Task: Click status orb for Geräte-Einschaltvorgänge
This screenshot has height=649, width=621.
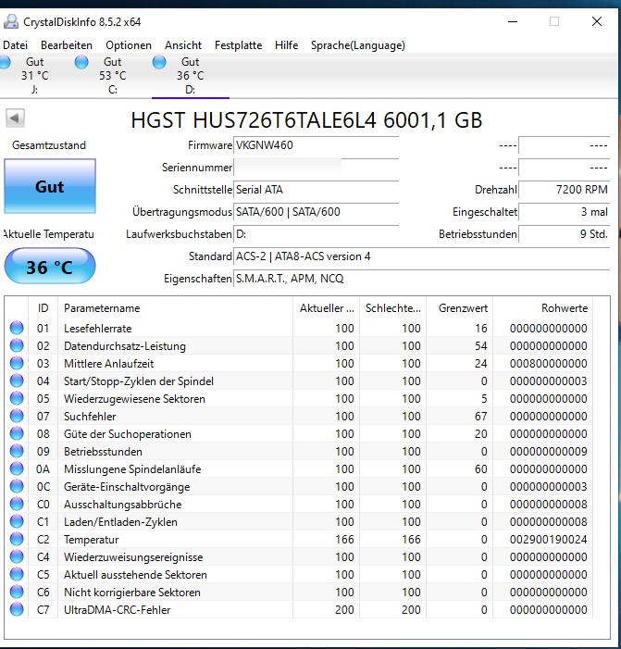Action: (17, 486)
